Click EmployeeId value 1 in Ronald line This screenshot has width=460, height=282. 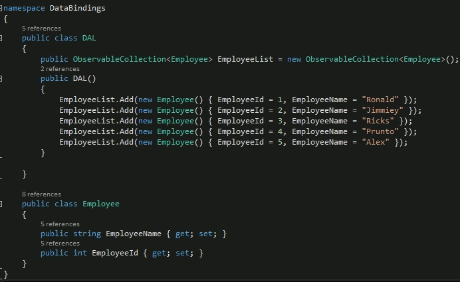tap(280, 100)
